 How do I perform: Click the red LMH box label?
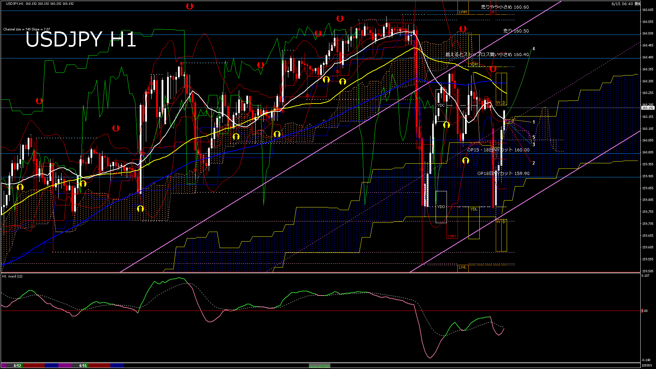point(452,236)
